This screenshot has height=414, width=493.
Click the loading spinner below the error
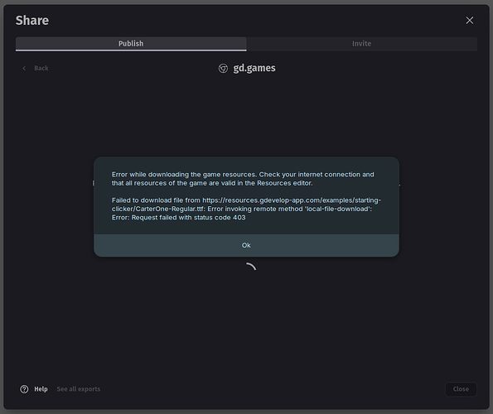[x=250, y=267]
